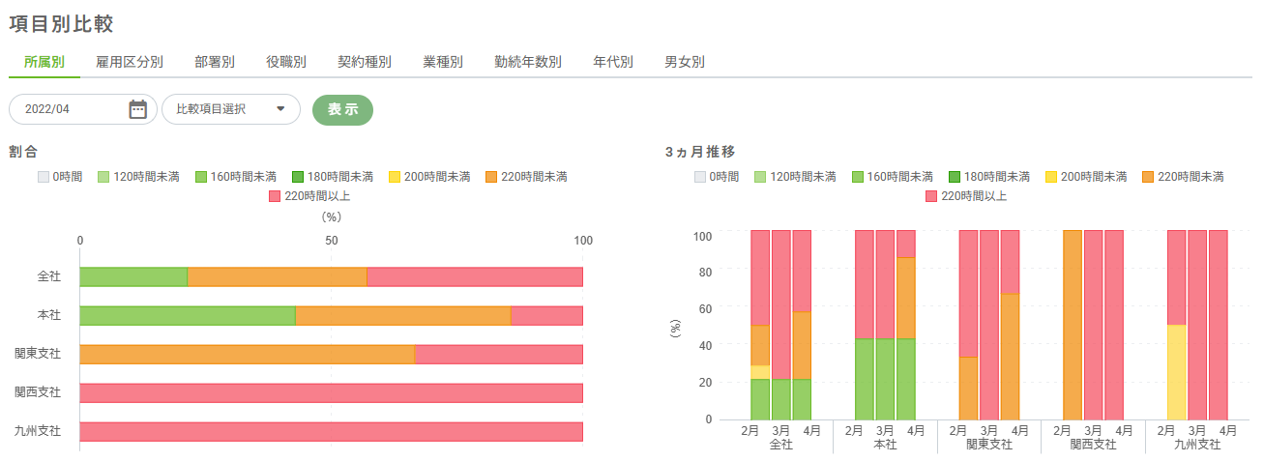The height and width of the screenshot is (462, 1264).
Task: Click 160時間未満 green swatch in 3ヵ月推移 legend
Action: click(x=858, y=177)
